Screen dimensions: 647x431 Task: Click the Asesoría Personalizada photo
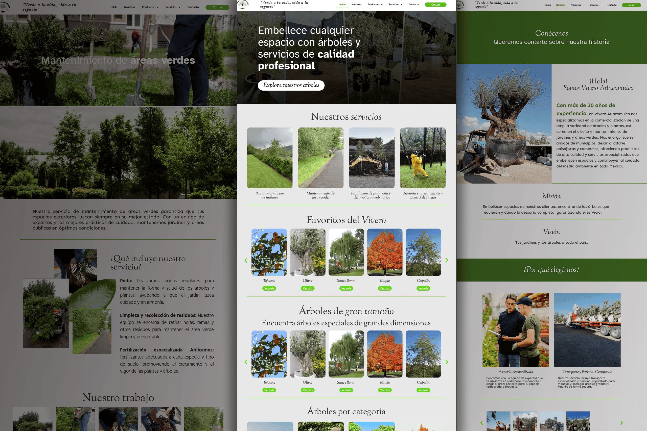[x=516, y=330]
